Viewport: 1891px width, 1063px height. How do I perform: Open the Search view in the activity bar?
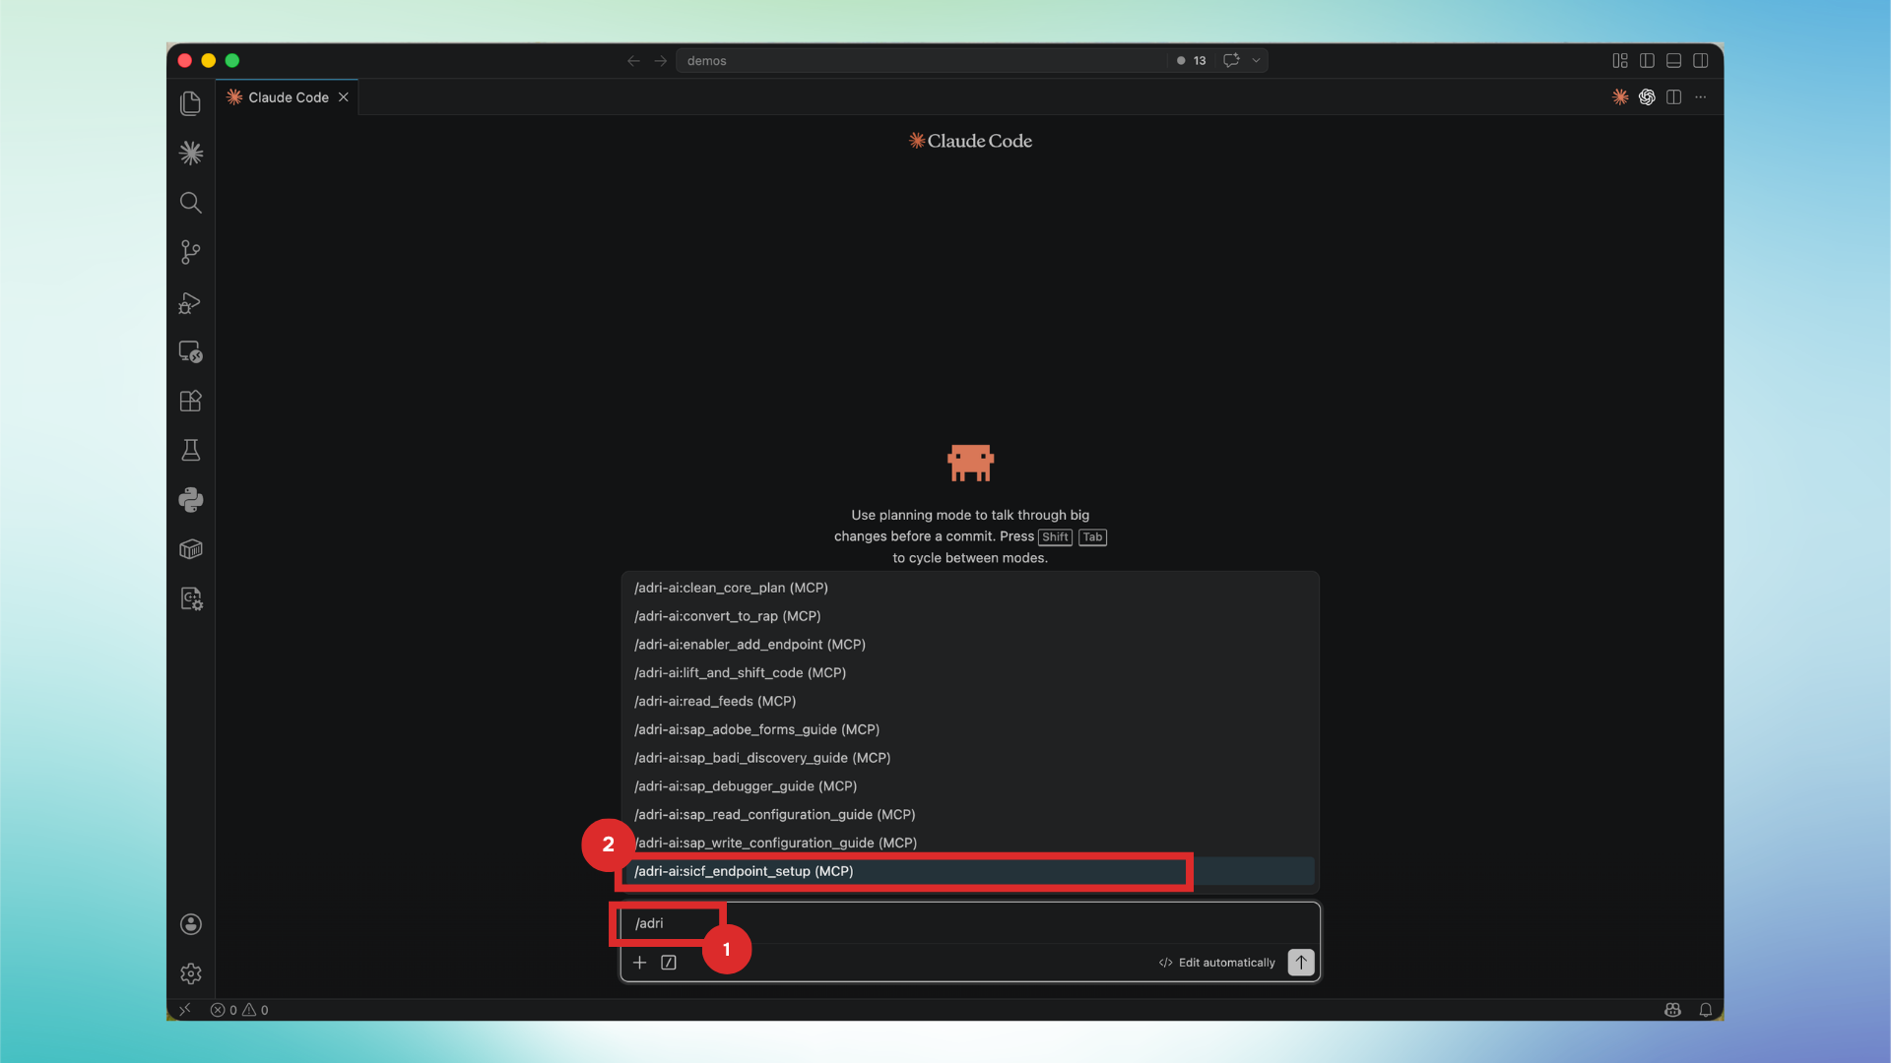[x=190, y=203]
